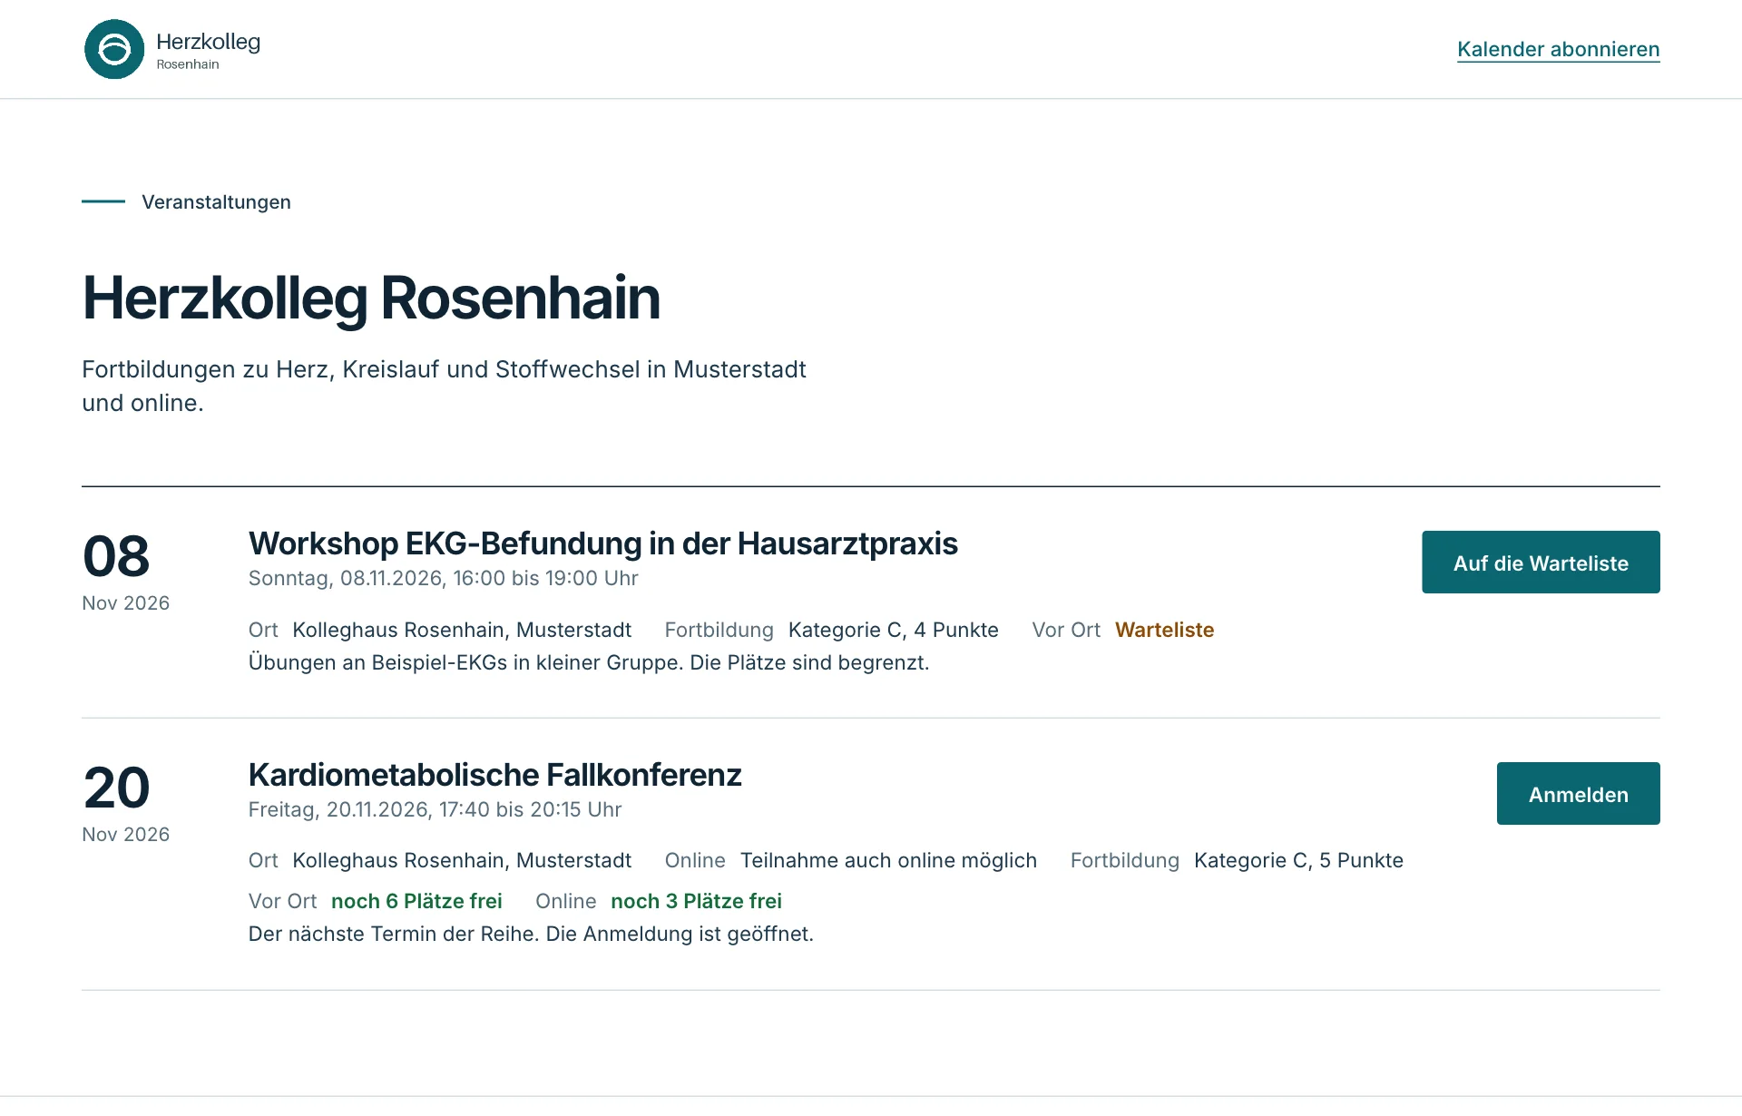The width and height of the screenshot is (1742, 1116).
Task: Click 'Freitag, 20.11.2026, 17:40 bis 20:15 Uhr'
Action: pyautogui.click(x=435, y=809)
